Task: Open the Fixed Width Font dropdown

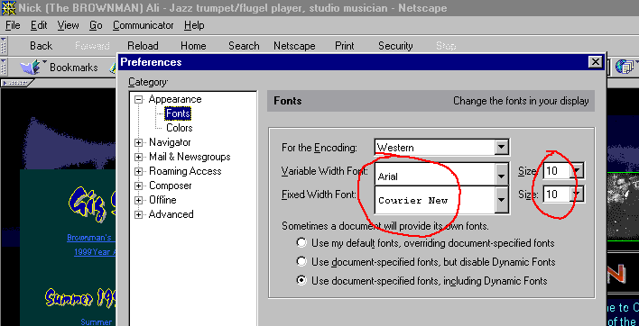Action: point(502,200)
